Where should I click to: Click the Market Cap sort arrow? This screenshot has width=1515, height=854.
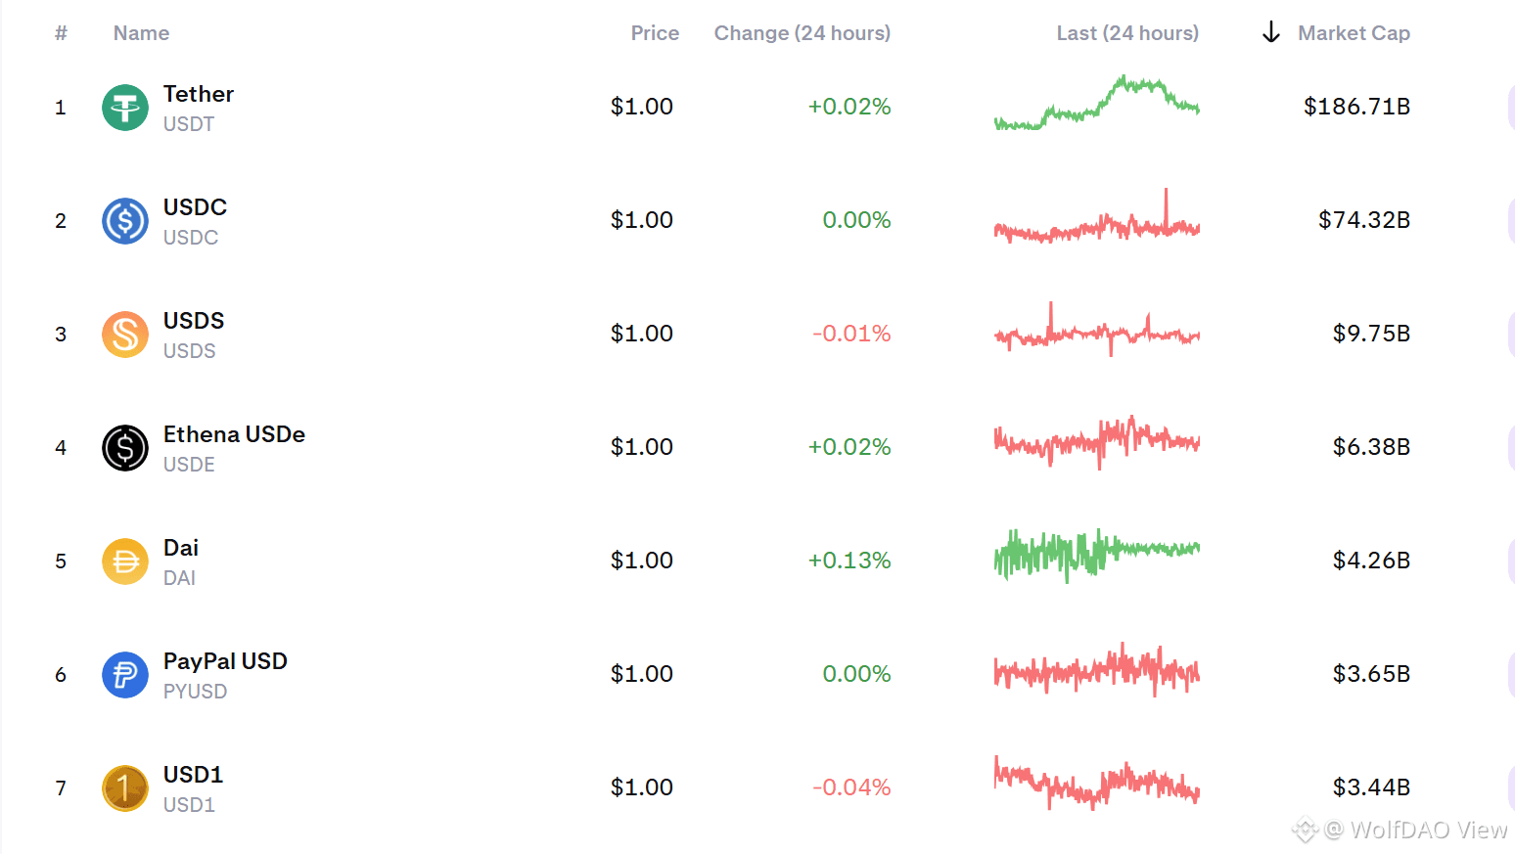(1270, 33)
